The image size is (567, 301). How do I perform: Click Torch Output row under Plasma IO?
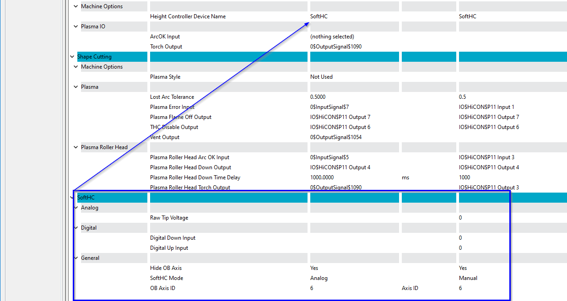pos(166,47)
